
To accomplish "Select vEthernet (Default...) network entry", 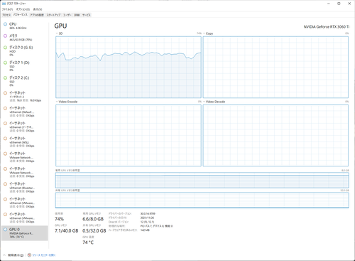I will pyautogui.click(x=24, y=112).
